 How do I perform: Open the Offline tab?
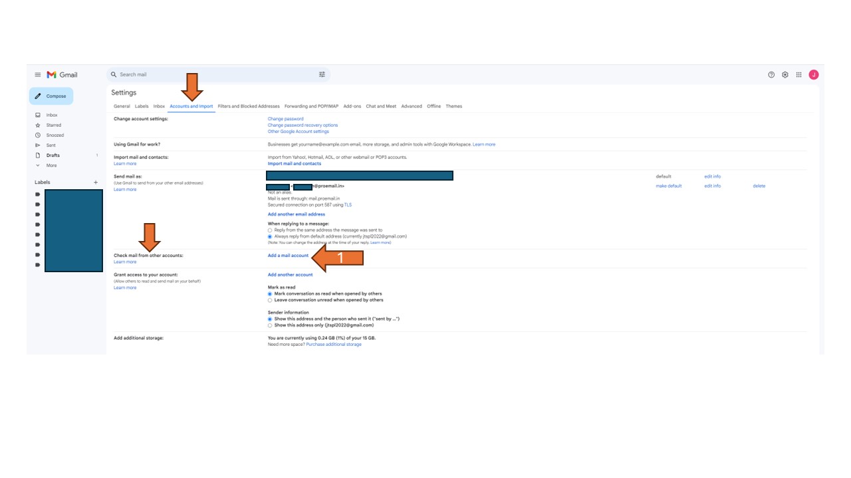tap(434, 106)
